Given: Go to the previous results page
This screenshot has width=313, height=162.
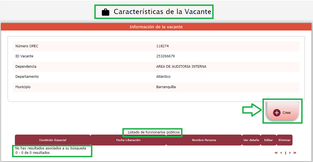Looking at the screenshot, I should point(281,153).
